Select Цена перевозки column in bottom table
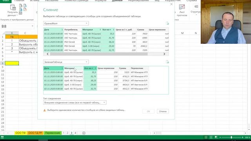Image resolution: width=251 pixels, height=141 pixels. tap(107, 68)
